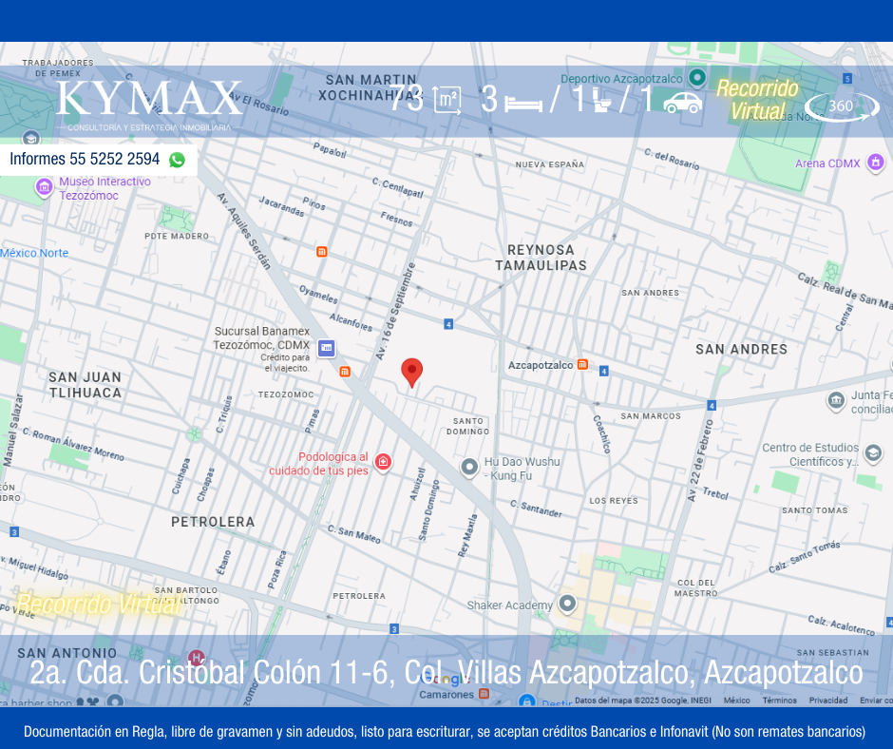This screenshot has height=749, width=893.
Task: Click the large SAN ANDRES label
Action: [x=742, y=350]
